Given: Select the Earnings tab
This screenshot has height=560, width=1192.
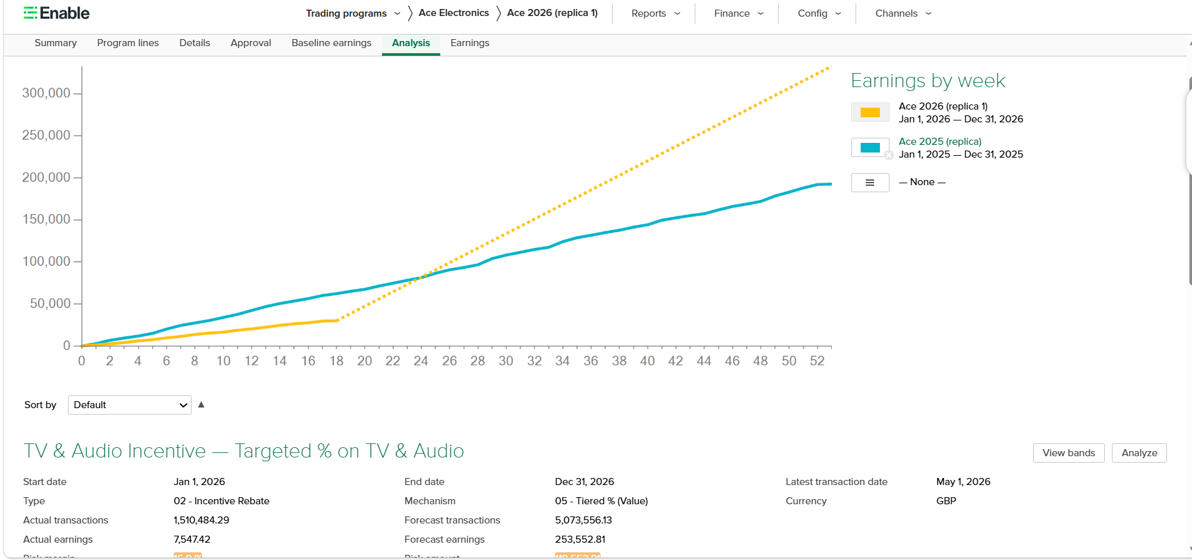Looking at the screenshot, I should [470, 43].
